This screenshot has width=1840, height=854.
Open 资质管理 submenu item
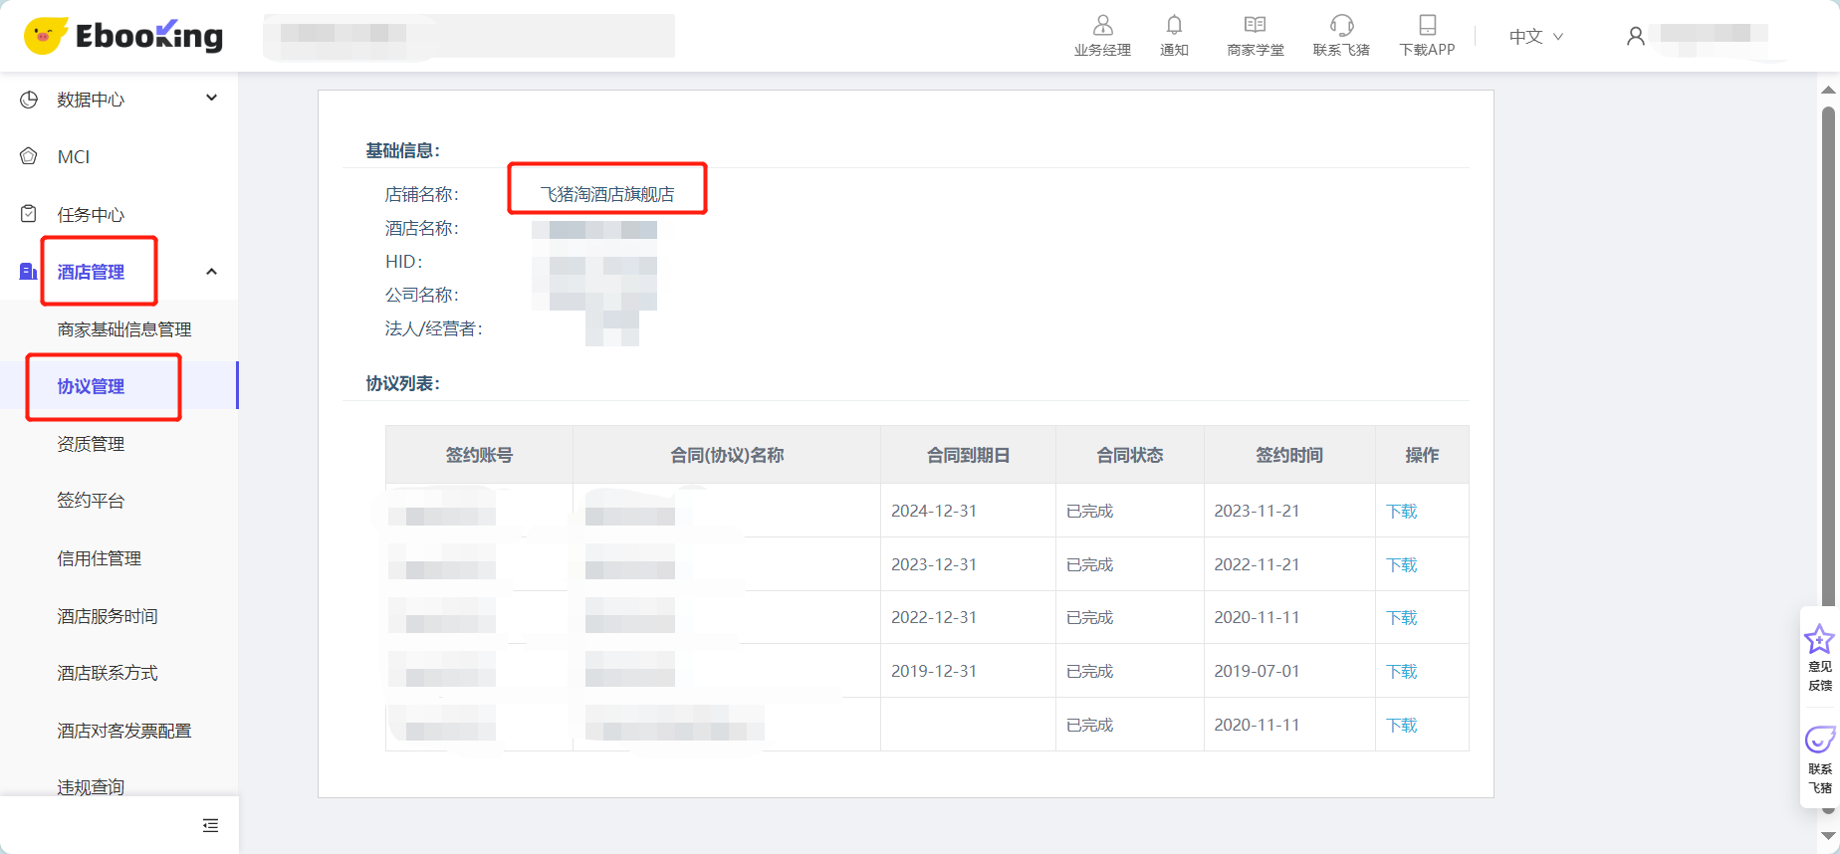(91, 444)
